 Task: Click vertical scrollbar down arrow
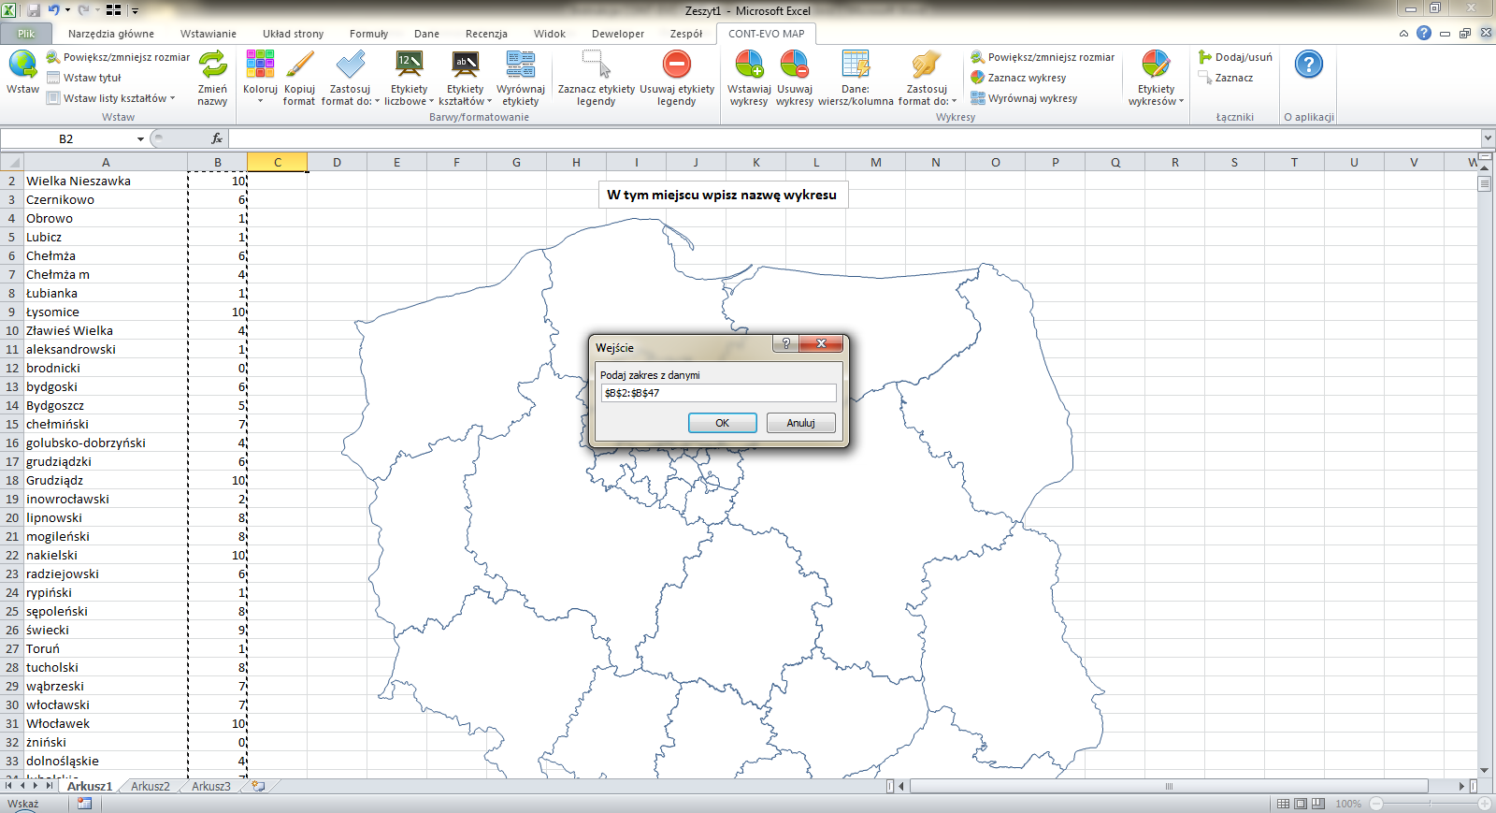[x=1485, y=771]
